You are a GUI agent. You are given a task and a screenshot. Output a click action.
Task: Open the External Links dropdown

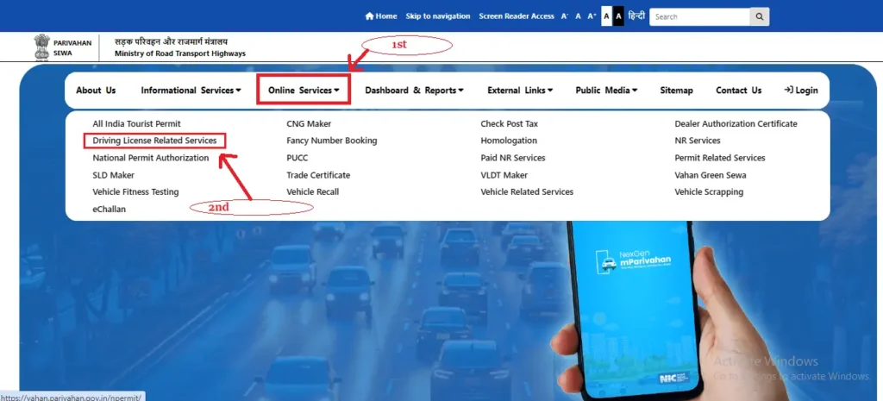pyautogui.click(x=519, y=91)
